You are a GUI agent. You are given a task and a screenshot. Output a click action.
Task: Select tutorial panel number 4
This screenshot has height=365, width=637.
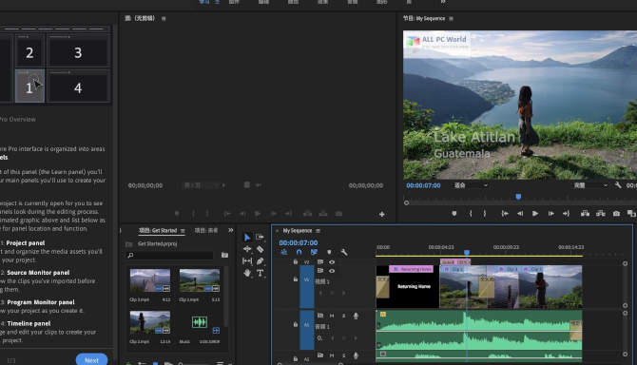(x=78, y=87)
